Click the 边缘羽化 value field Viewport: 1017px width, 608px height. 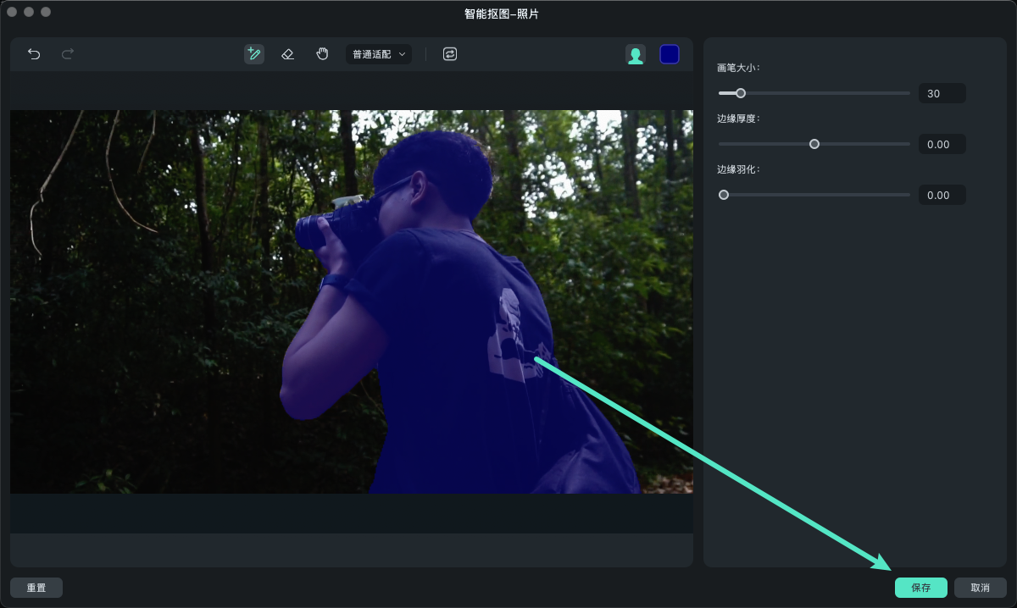click(x=942, y=196)
